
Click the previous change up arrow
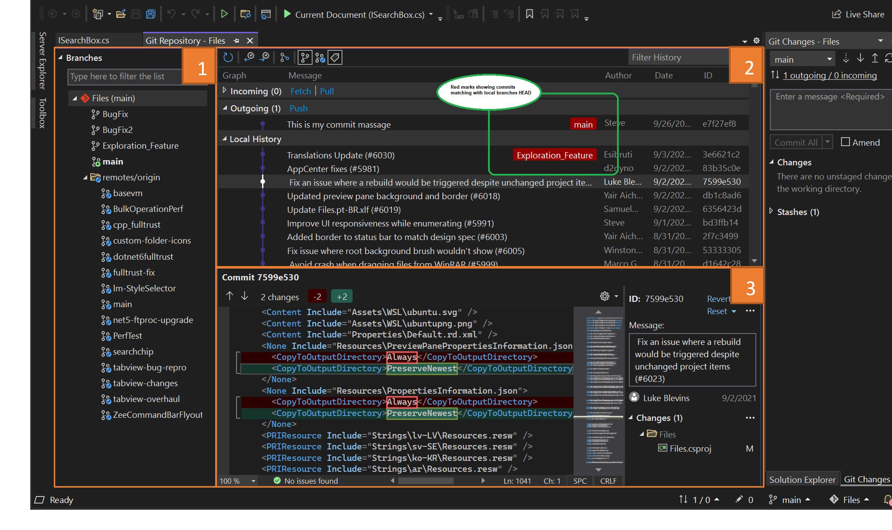tap(229, 296)
